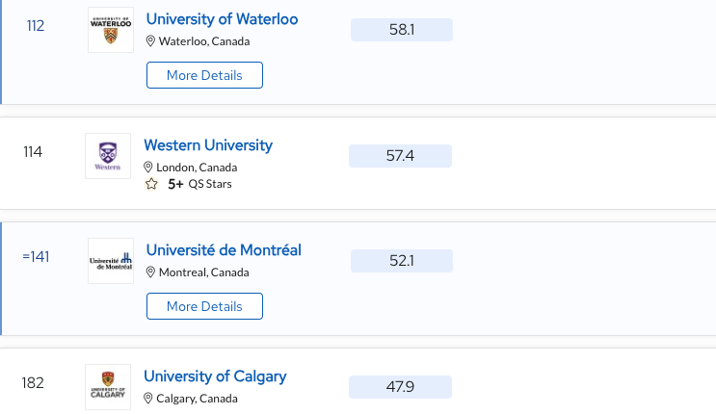Click the 5+ QS Stars label
Screen dimensions: 716x414
(200, 184)
